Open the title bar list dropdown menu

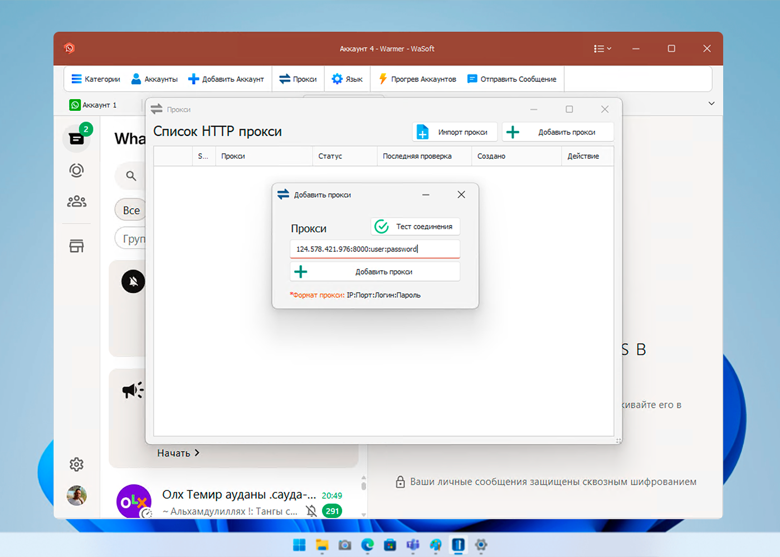[602, 49]
